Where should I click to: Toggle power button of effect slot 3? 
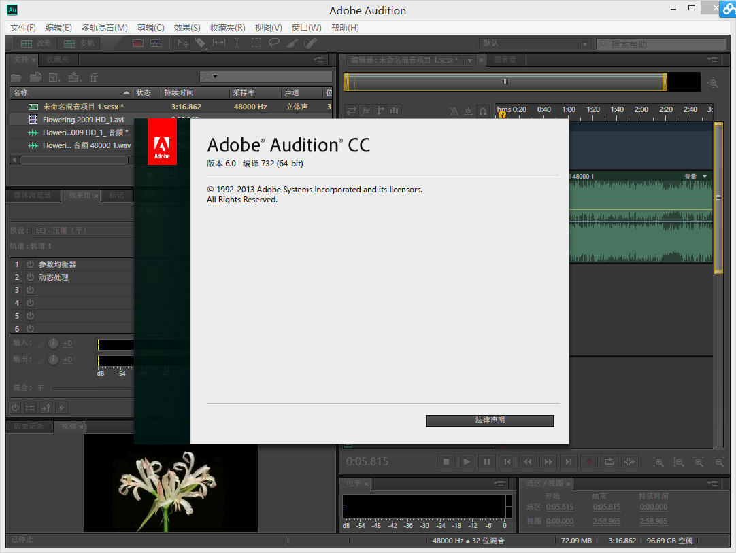(x=30, y=290)
